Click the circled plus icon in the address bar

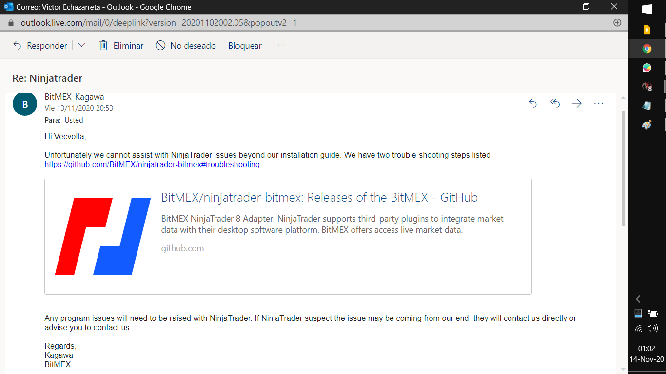pyautogui.click(x=617, y=23)
